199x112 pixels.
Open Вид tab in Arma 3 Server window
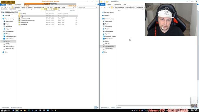coord(125,4)
